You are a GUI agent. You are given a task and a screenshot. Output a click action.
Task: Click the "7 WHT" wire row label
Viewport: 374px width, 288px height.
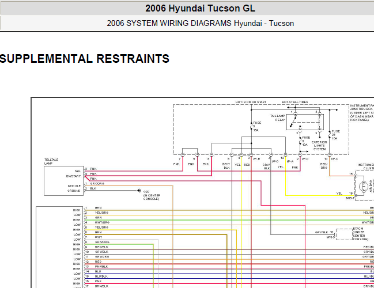[93, 237]
